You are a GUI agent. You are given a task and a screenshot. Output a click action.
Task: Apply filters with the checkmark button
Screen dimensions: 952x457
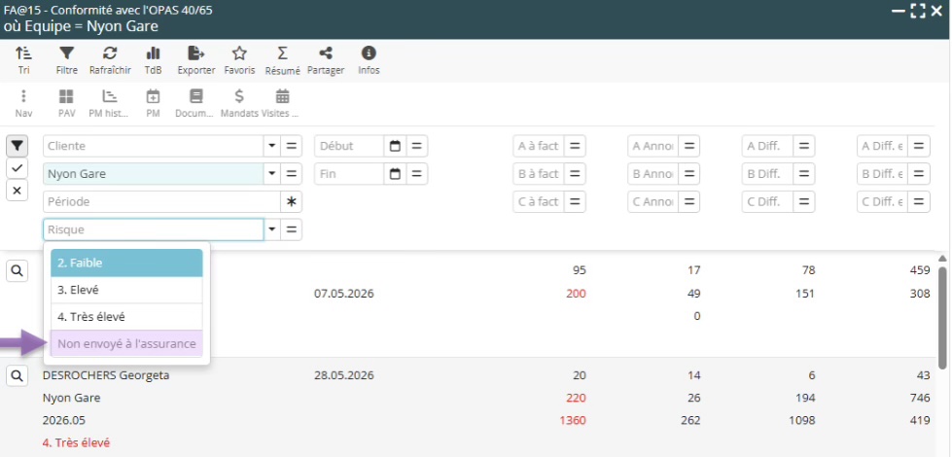point(17,168)
